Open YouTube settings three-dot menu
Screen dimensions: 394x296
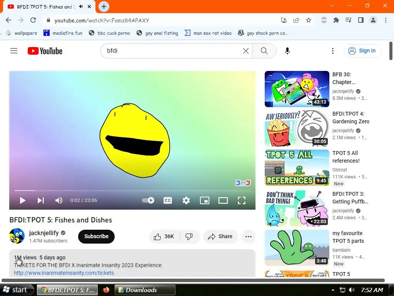click(x=333, y=51)
